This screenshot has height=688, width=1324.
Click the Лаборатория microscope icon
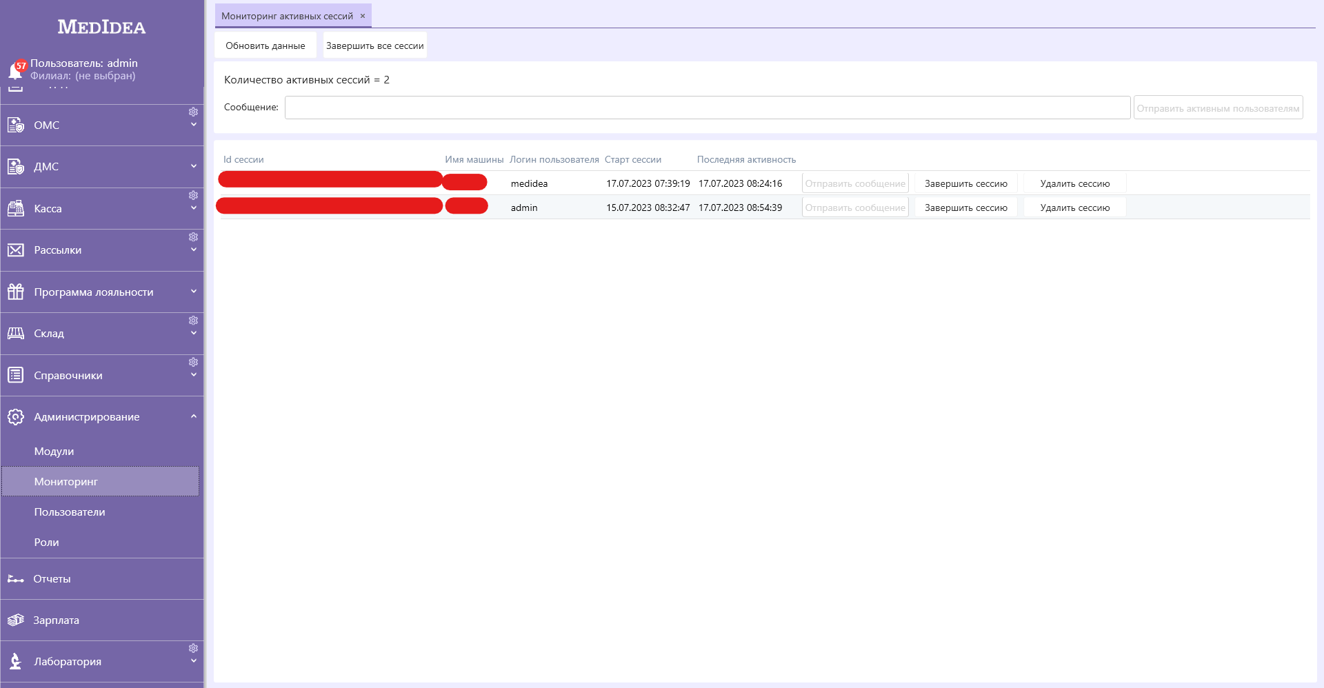pyautogui.click(x=16, y=661)
